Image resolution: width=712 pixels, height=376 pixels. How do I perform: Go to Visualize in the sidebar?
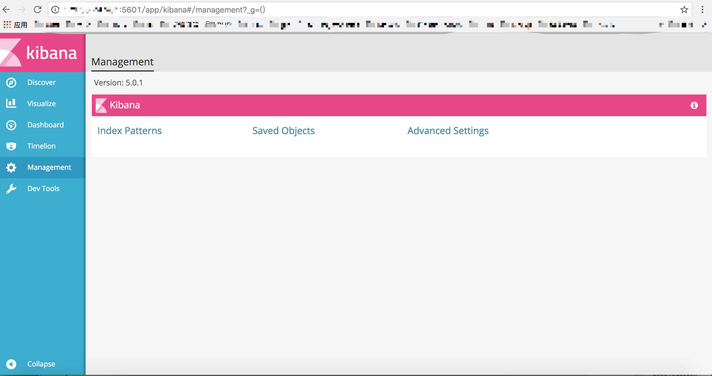click(x=41, y=104)
